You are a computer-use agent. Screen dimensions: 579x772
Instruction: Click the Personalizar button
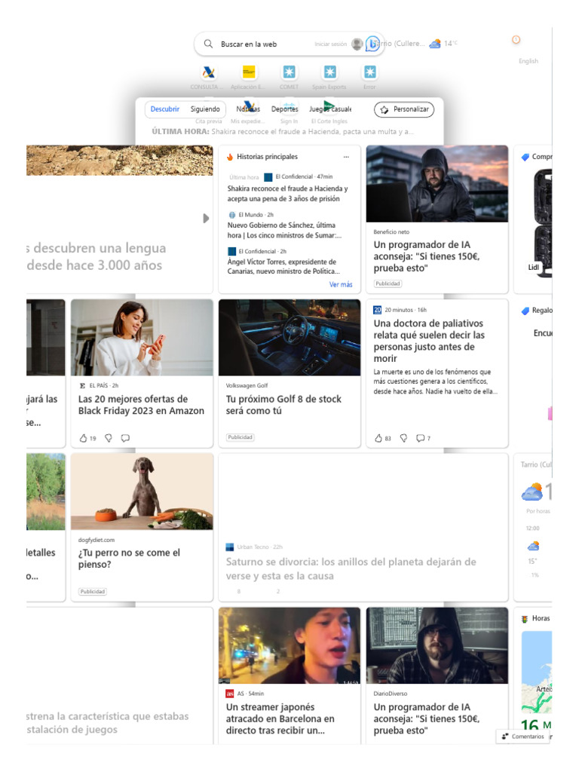click(404, 109)
